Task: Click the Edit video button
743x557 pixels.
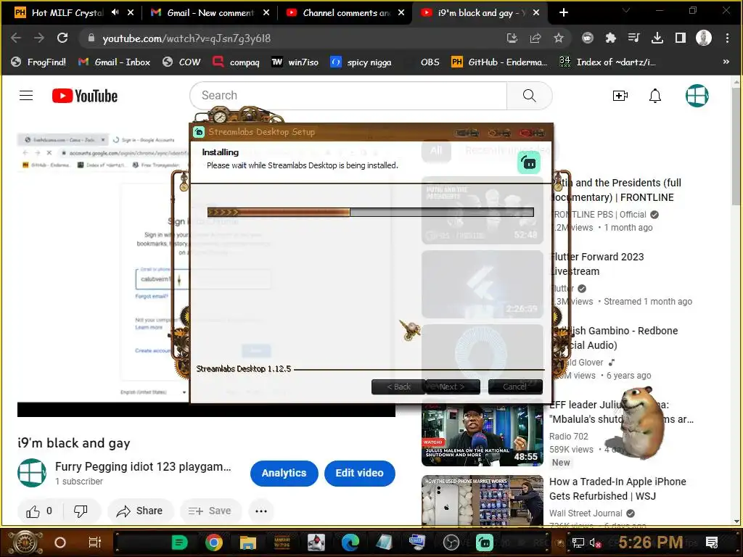Action: pos(359,473)
